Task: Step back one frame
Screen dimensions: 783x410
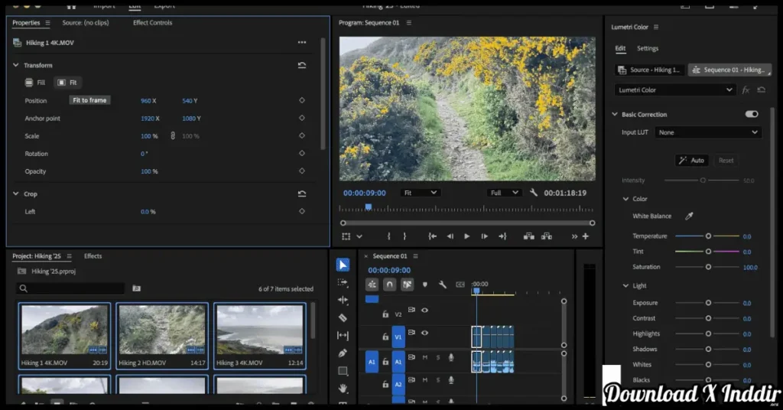Action: 450,236
